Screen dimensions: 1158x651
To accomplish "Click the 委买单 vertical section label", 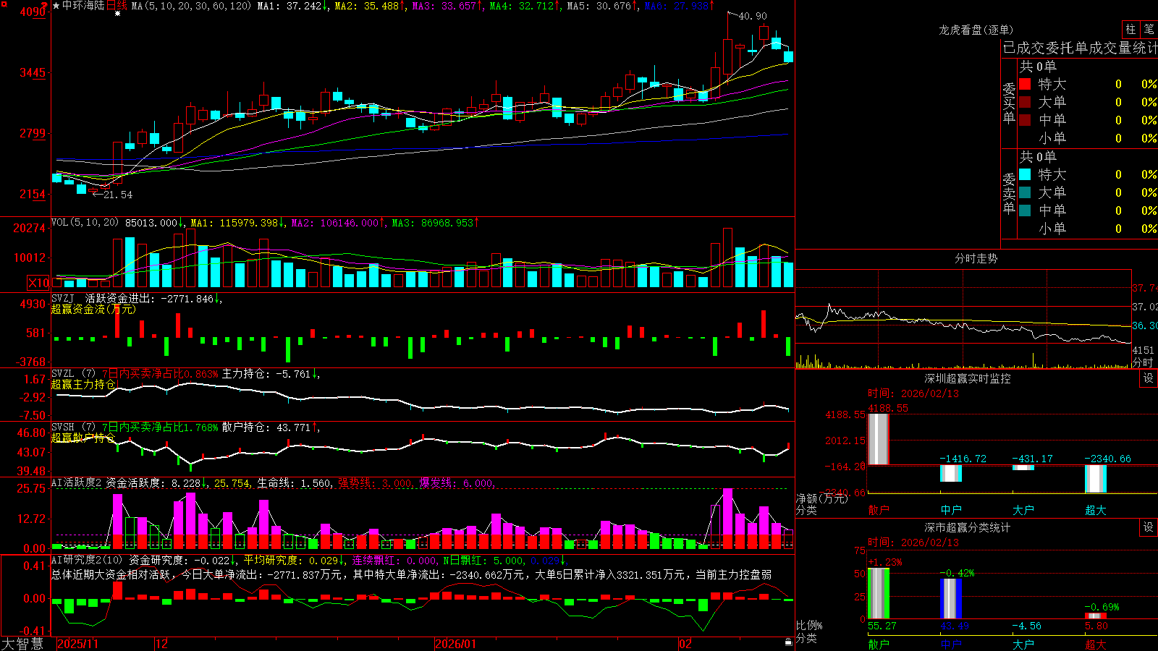I will 1009,103.
